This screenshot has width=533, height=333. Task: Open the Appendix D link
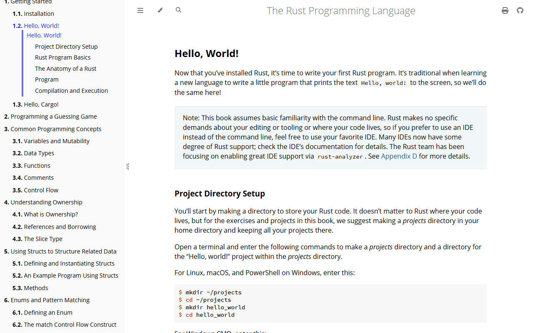coord(399,156)
